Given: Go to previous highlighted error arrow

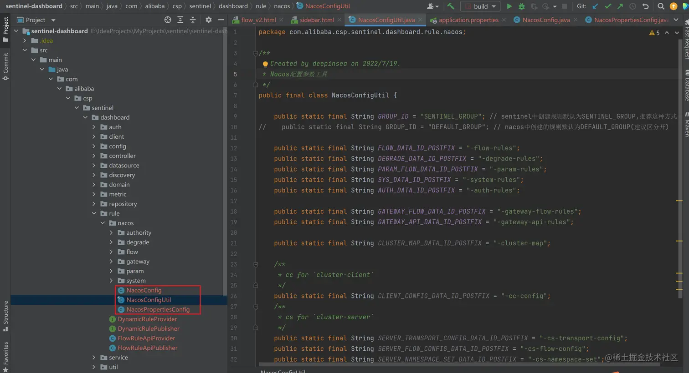Looking at the screenshot, I should click(x=667, y=33).
